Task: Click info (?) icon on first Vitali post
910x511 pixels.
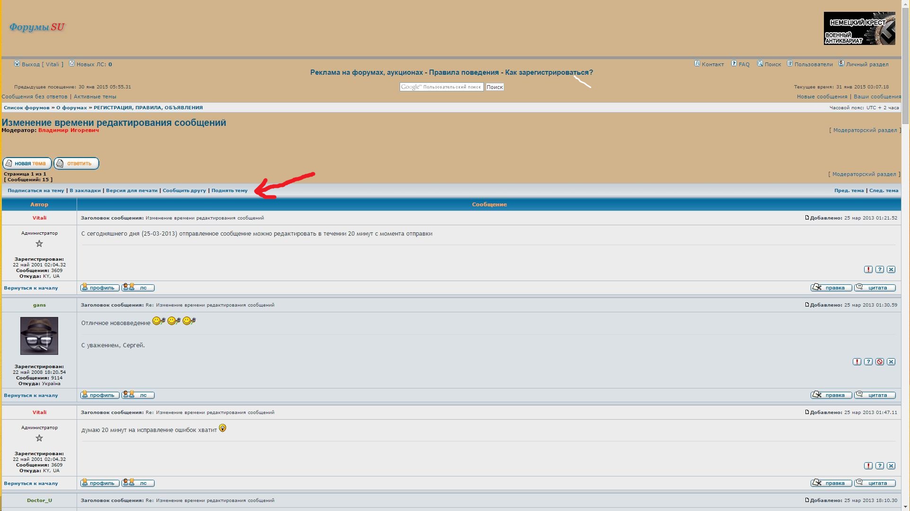Action: pyautogui.click(x=879, y=269)
